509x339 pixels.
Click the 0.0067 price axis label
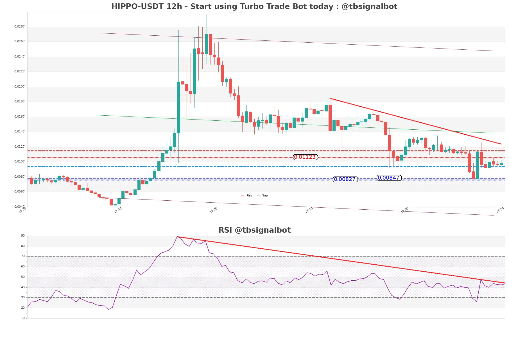pyautogui.click(x=19, y=192)
